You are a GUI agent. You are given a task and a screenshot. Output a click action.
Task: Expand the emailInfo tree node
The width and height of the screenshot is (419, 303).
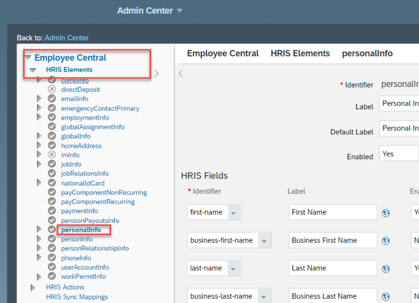(x=39, y=99)
